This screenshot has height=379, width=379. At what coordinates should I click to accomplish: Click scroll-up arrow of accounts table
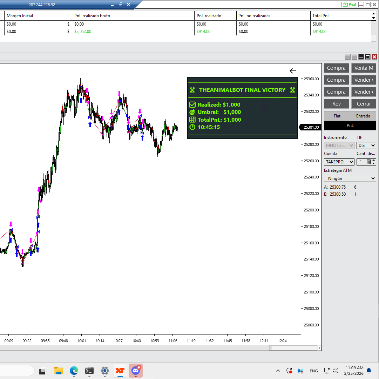tap(373, 14)
